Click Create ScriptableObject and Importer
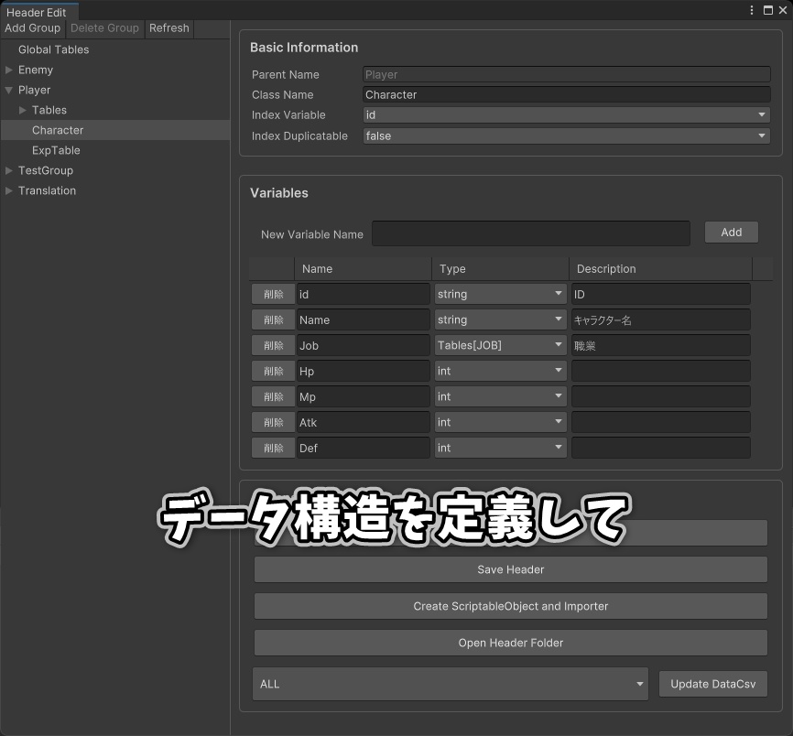The height and width of the screenshot is (736, 793). click(x=510, y=606)
